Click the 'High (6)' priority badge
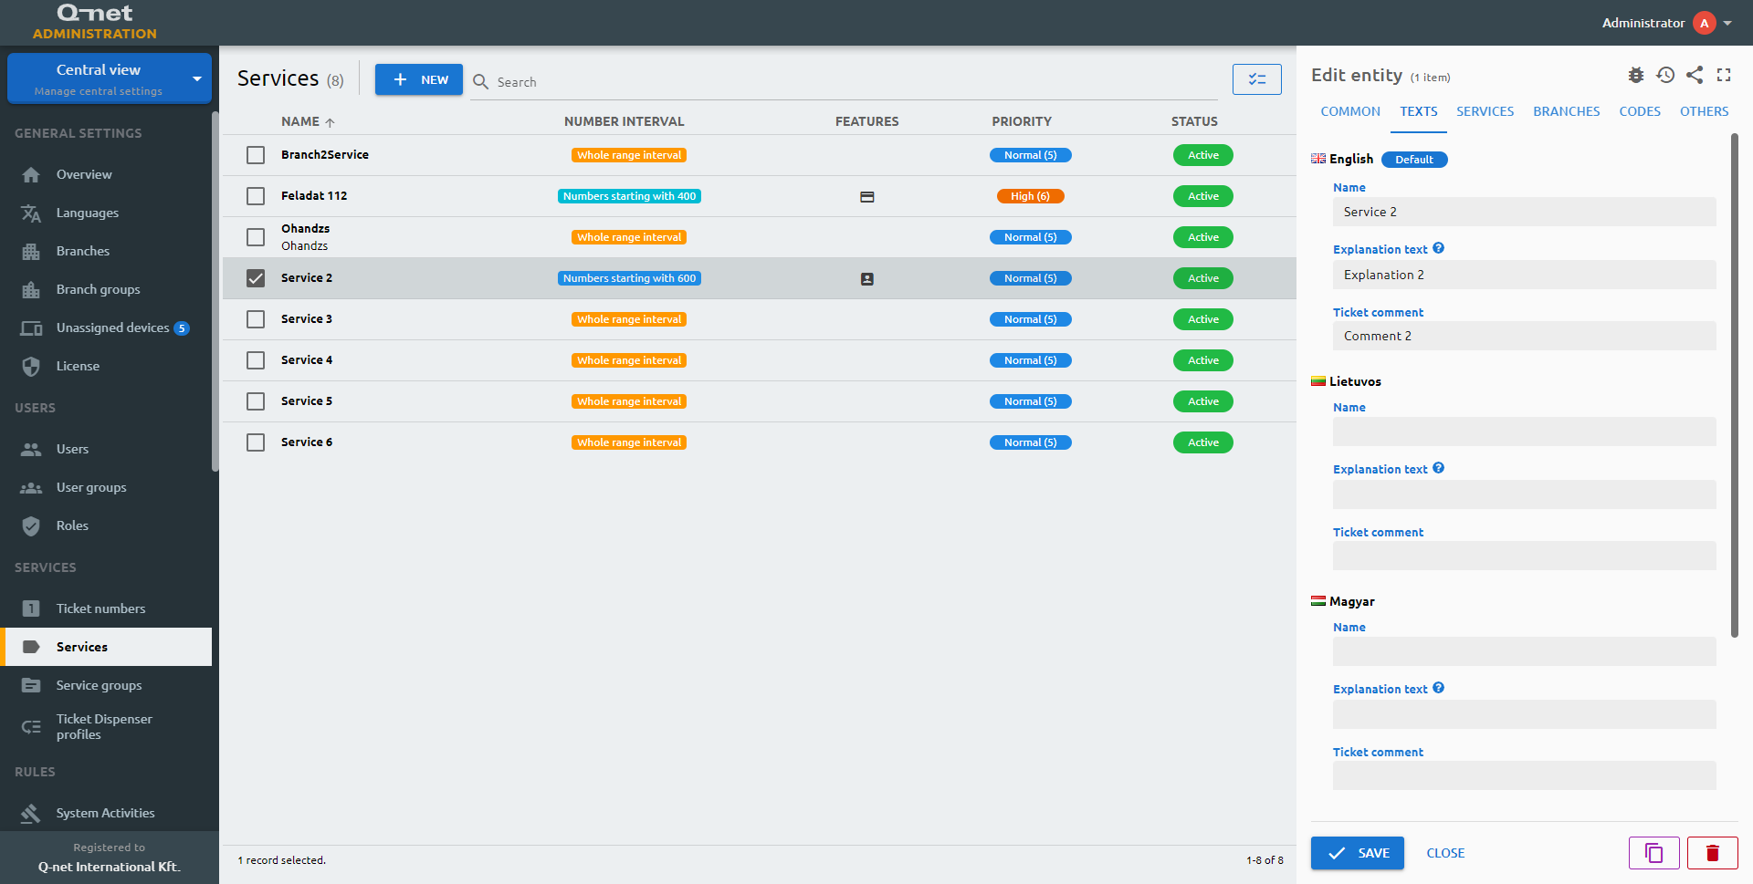The width and height of the screenshot is (1753, 884). point(1030,196)
